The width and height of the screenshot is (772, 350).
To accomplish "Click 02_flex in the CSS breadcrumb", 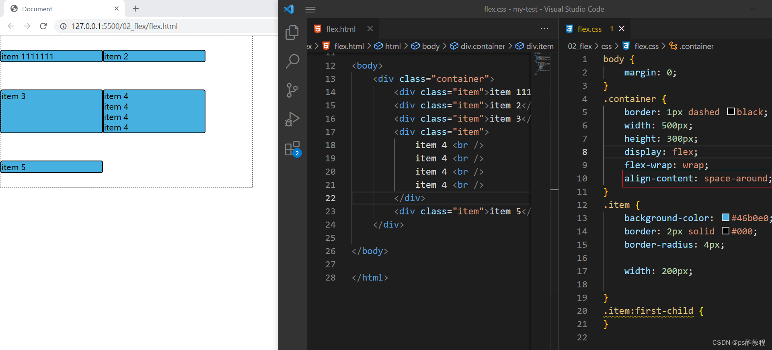I will pyautogui.click(x=580, y=46).
